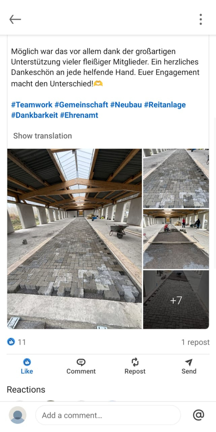
Task: Open the #Reitanlage hashtag
Action: 165,105
